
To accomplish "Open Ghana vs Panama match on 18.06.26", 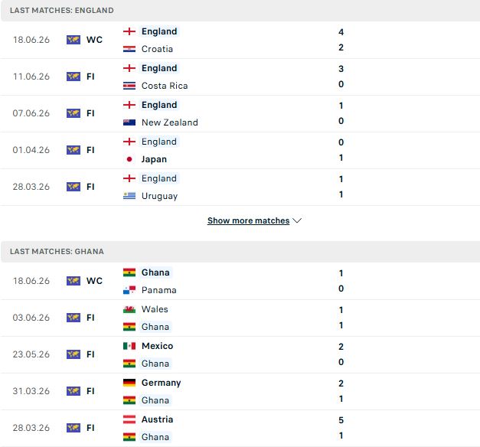I will 240,281.
